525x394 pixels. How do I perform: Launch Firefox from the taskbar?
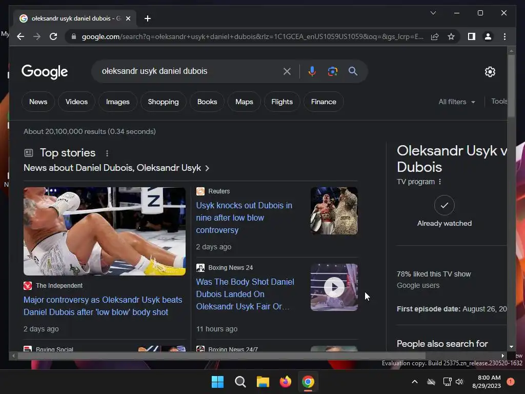(286, 382)
